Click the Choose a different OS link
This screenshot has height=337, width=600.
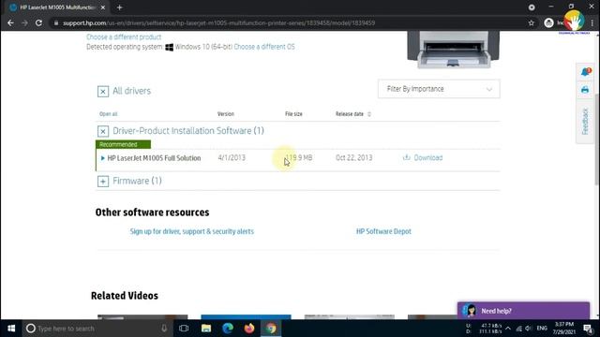[x=264, y=47]
